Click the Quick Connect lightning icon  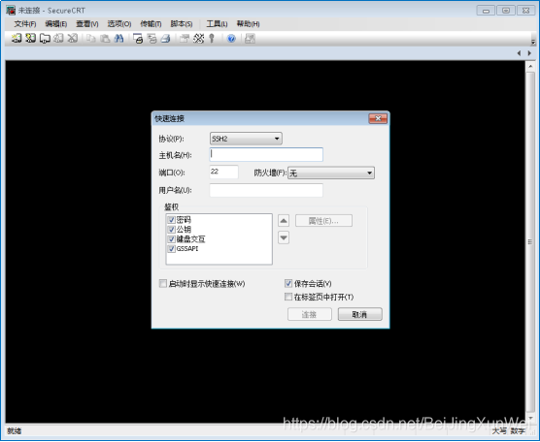[31, 38]
